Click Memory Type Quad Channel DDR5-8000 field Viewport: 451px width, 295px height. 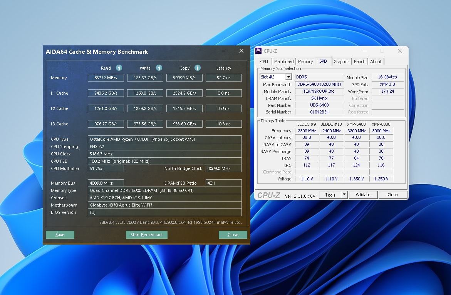click(164, 190)
